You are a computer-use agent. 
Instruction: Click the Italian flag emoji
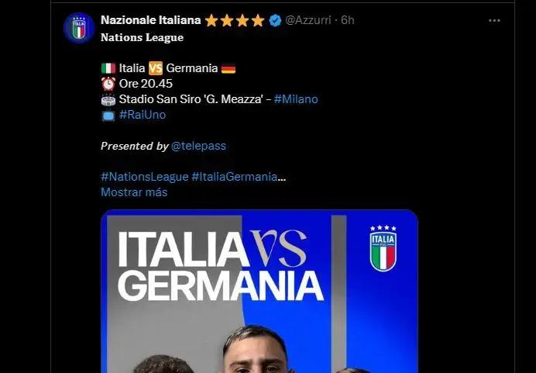point(108,68)
